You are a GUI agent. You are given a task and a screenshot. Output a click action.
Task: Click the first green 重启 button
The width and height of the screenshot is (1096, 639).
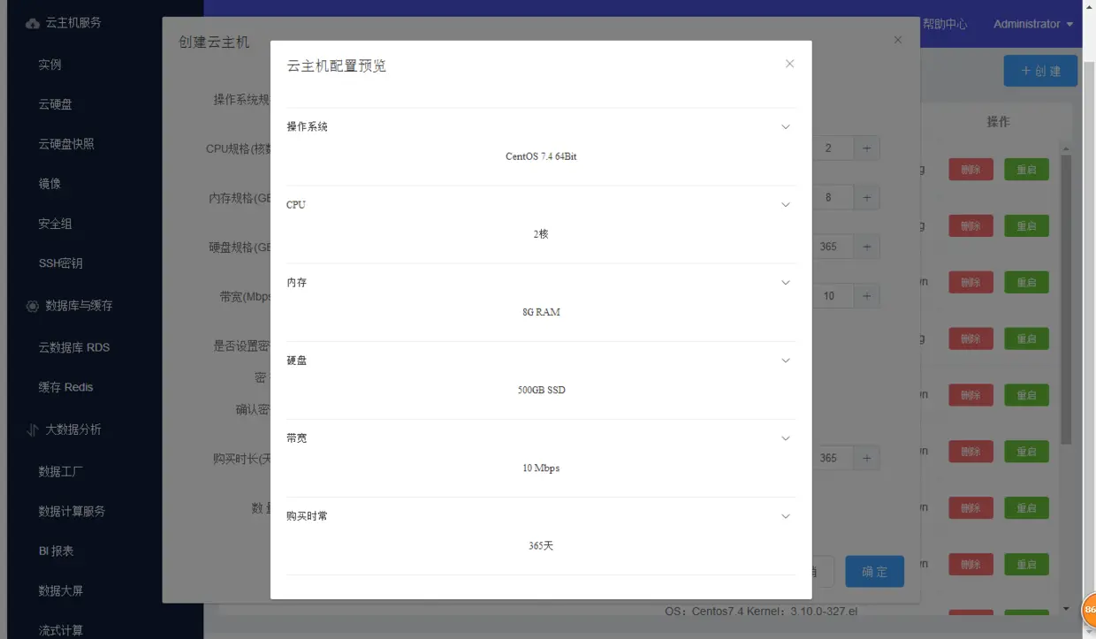coord(1026,169)
